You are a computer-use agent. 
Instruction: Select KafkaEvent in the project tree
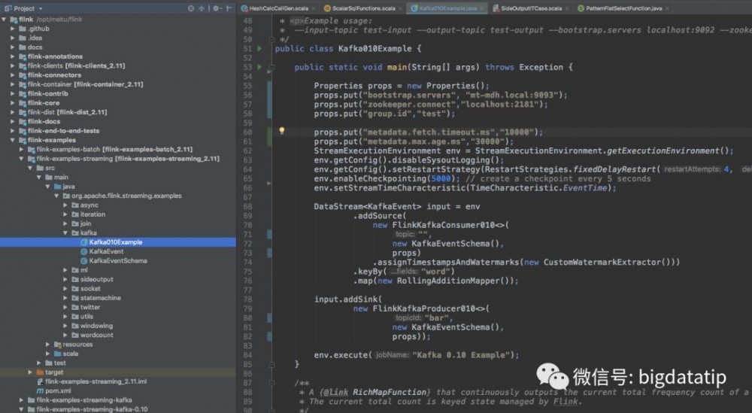click(x=107, y=251)
